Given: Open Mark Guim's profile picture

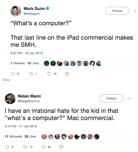Looking at the screenshot, I should click(16, 11).
